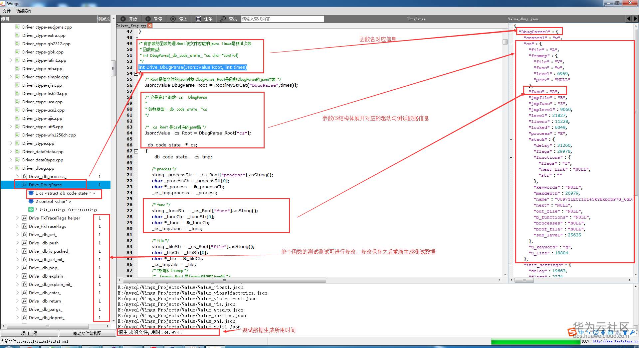This screenshot has width=639, height=348.
Task: Open the Sogou wrench settings icon
Action: coord(632,332)
